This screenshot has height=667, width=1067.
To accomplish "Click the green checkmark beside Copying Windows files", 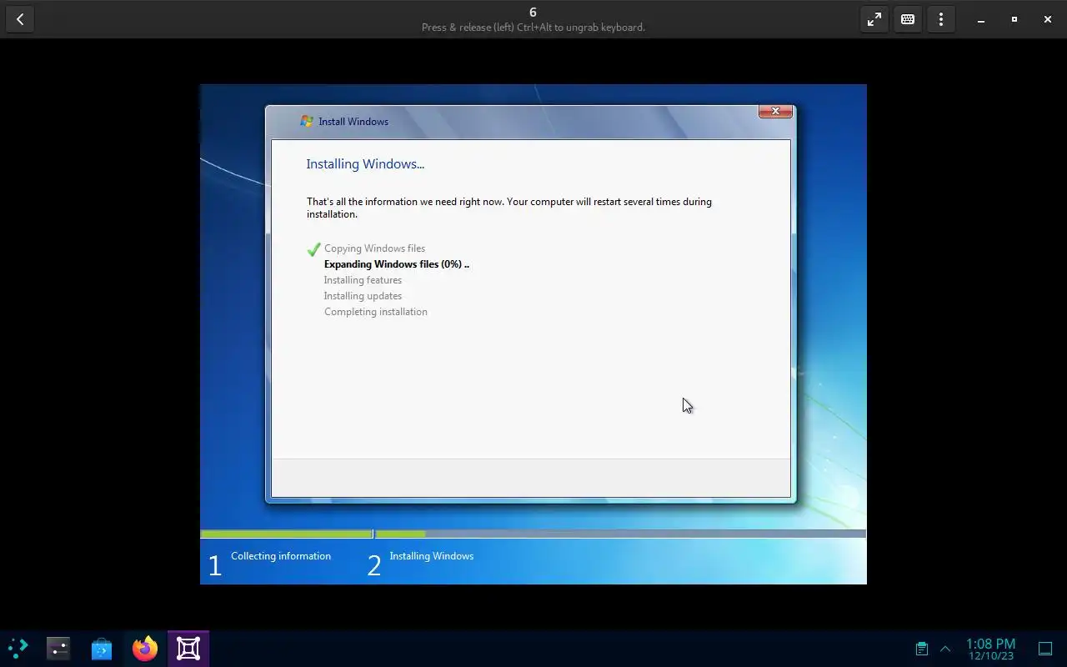I will point(313,248).
